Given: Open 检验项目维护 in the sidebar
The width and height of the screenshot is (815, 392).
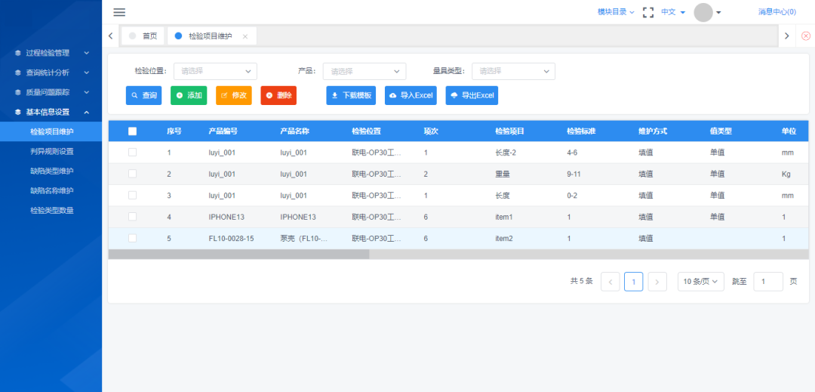Looking at the screenshot, I should point(51,132).
